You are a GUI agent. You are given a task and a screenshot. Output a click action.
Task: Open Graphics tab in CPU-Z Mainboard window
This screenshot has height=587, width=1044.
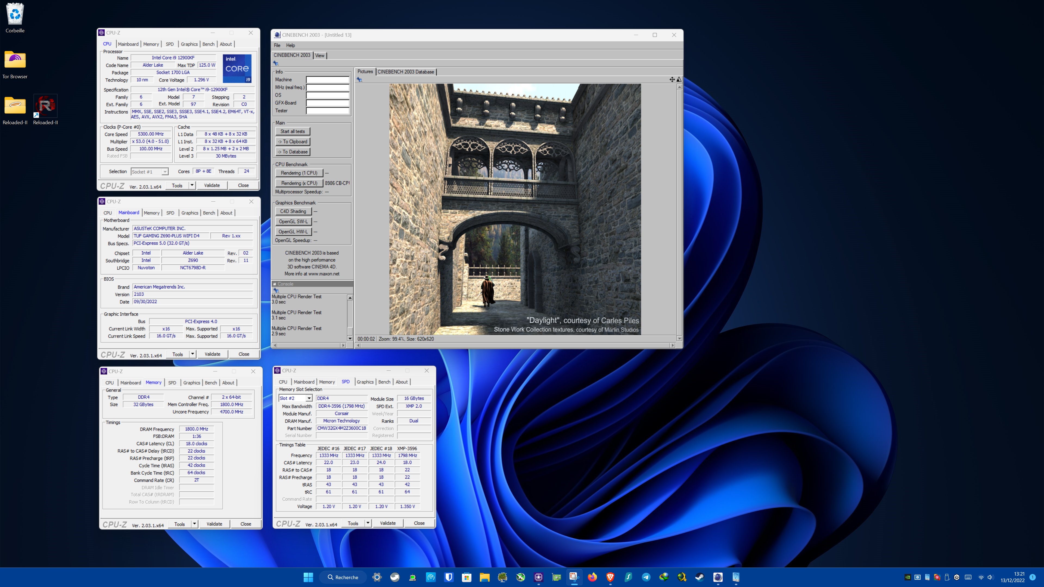(190, 213)
